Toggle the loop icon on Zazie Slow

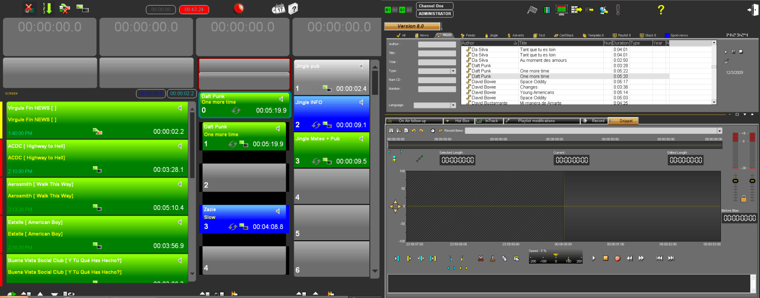pos(233,227)
